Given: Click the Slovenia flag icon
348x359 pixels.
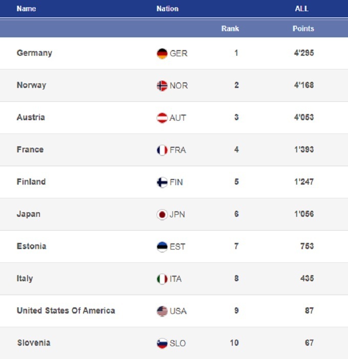Looking at the screenshot, I should 162,344.
